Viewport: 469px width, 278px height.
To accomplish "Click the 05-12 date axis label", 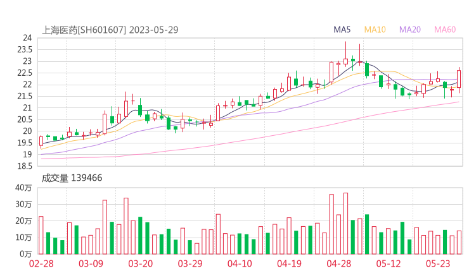I will [x=389, y=263].
